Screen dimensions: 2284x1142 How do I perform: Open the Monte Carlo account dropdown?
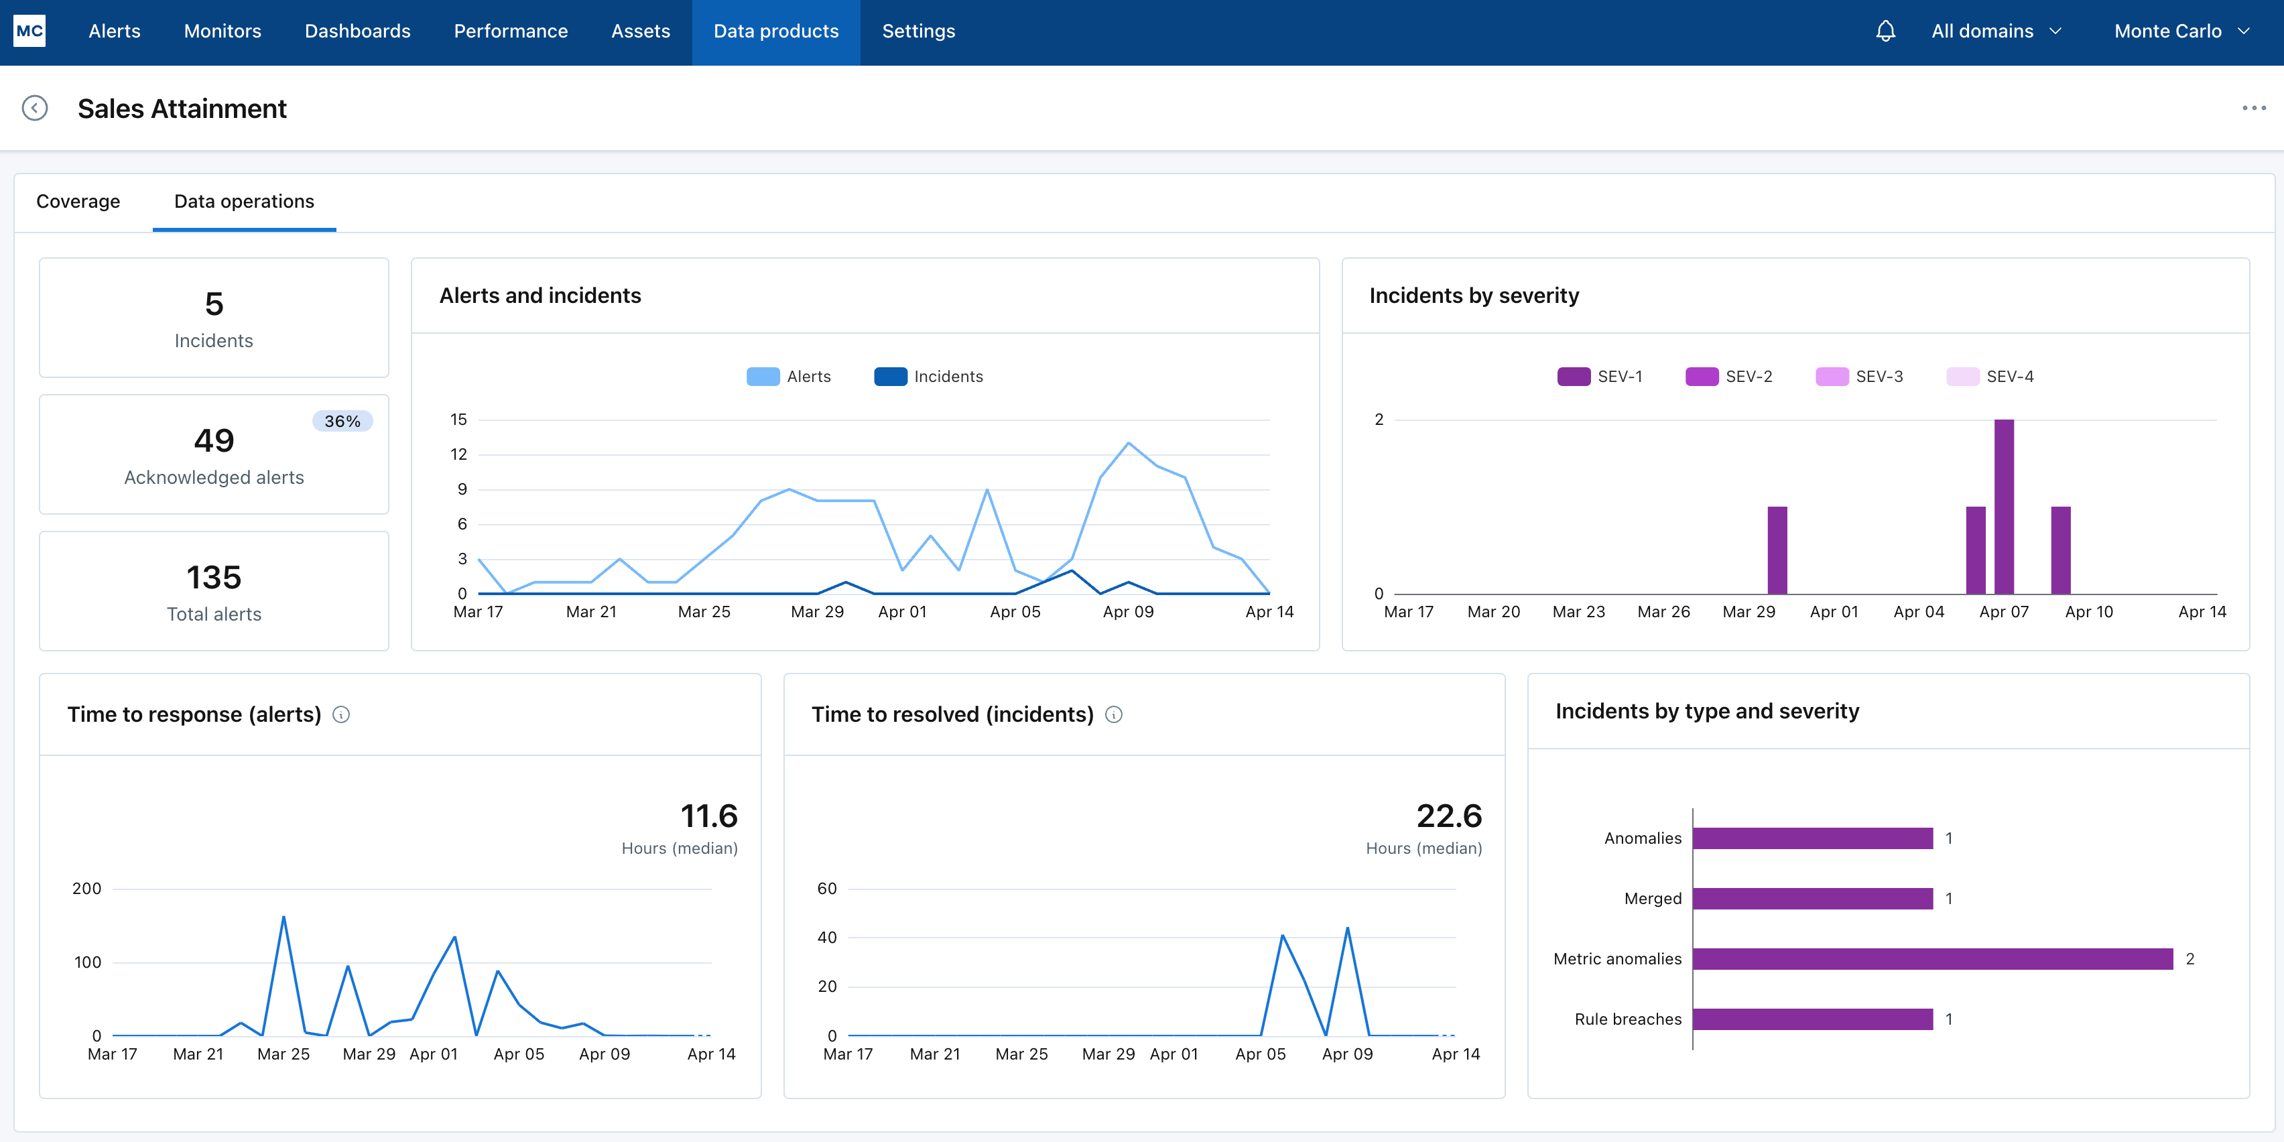[2180, 31]
